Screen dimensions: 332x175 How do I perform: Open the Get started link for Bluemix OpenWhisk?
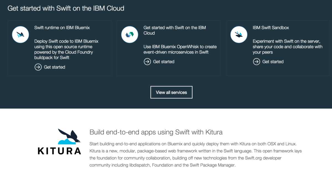pos(159,62)
